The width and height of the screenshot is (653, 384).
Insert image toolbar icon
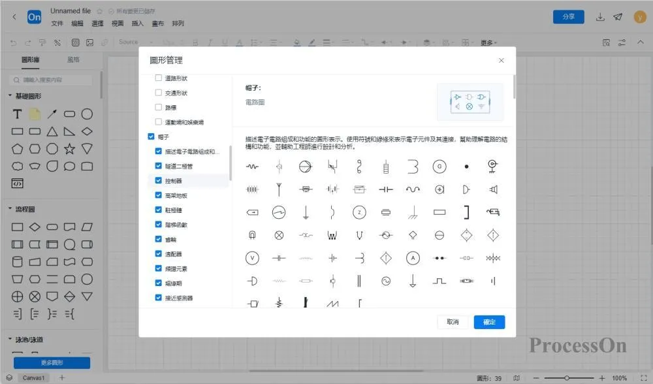tap(89, 42)
